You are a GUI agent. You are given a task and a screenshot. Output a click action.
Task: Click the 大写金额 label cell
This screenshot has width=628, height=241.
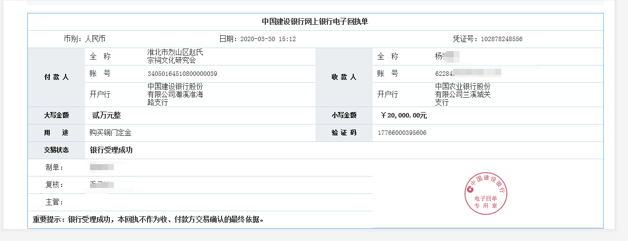pyautogui.click(x=56, y=116)
